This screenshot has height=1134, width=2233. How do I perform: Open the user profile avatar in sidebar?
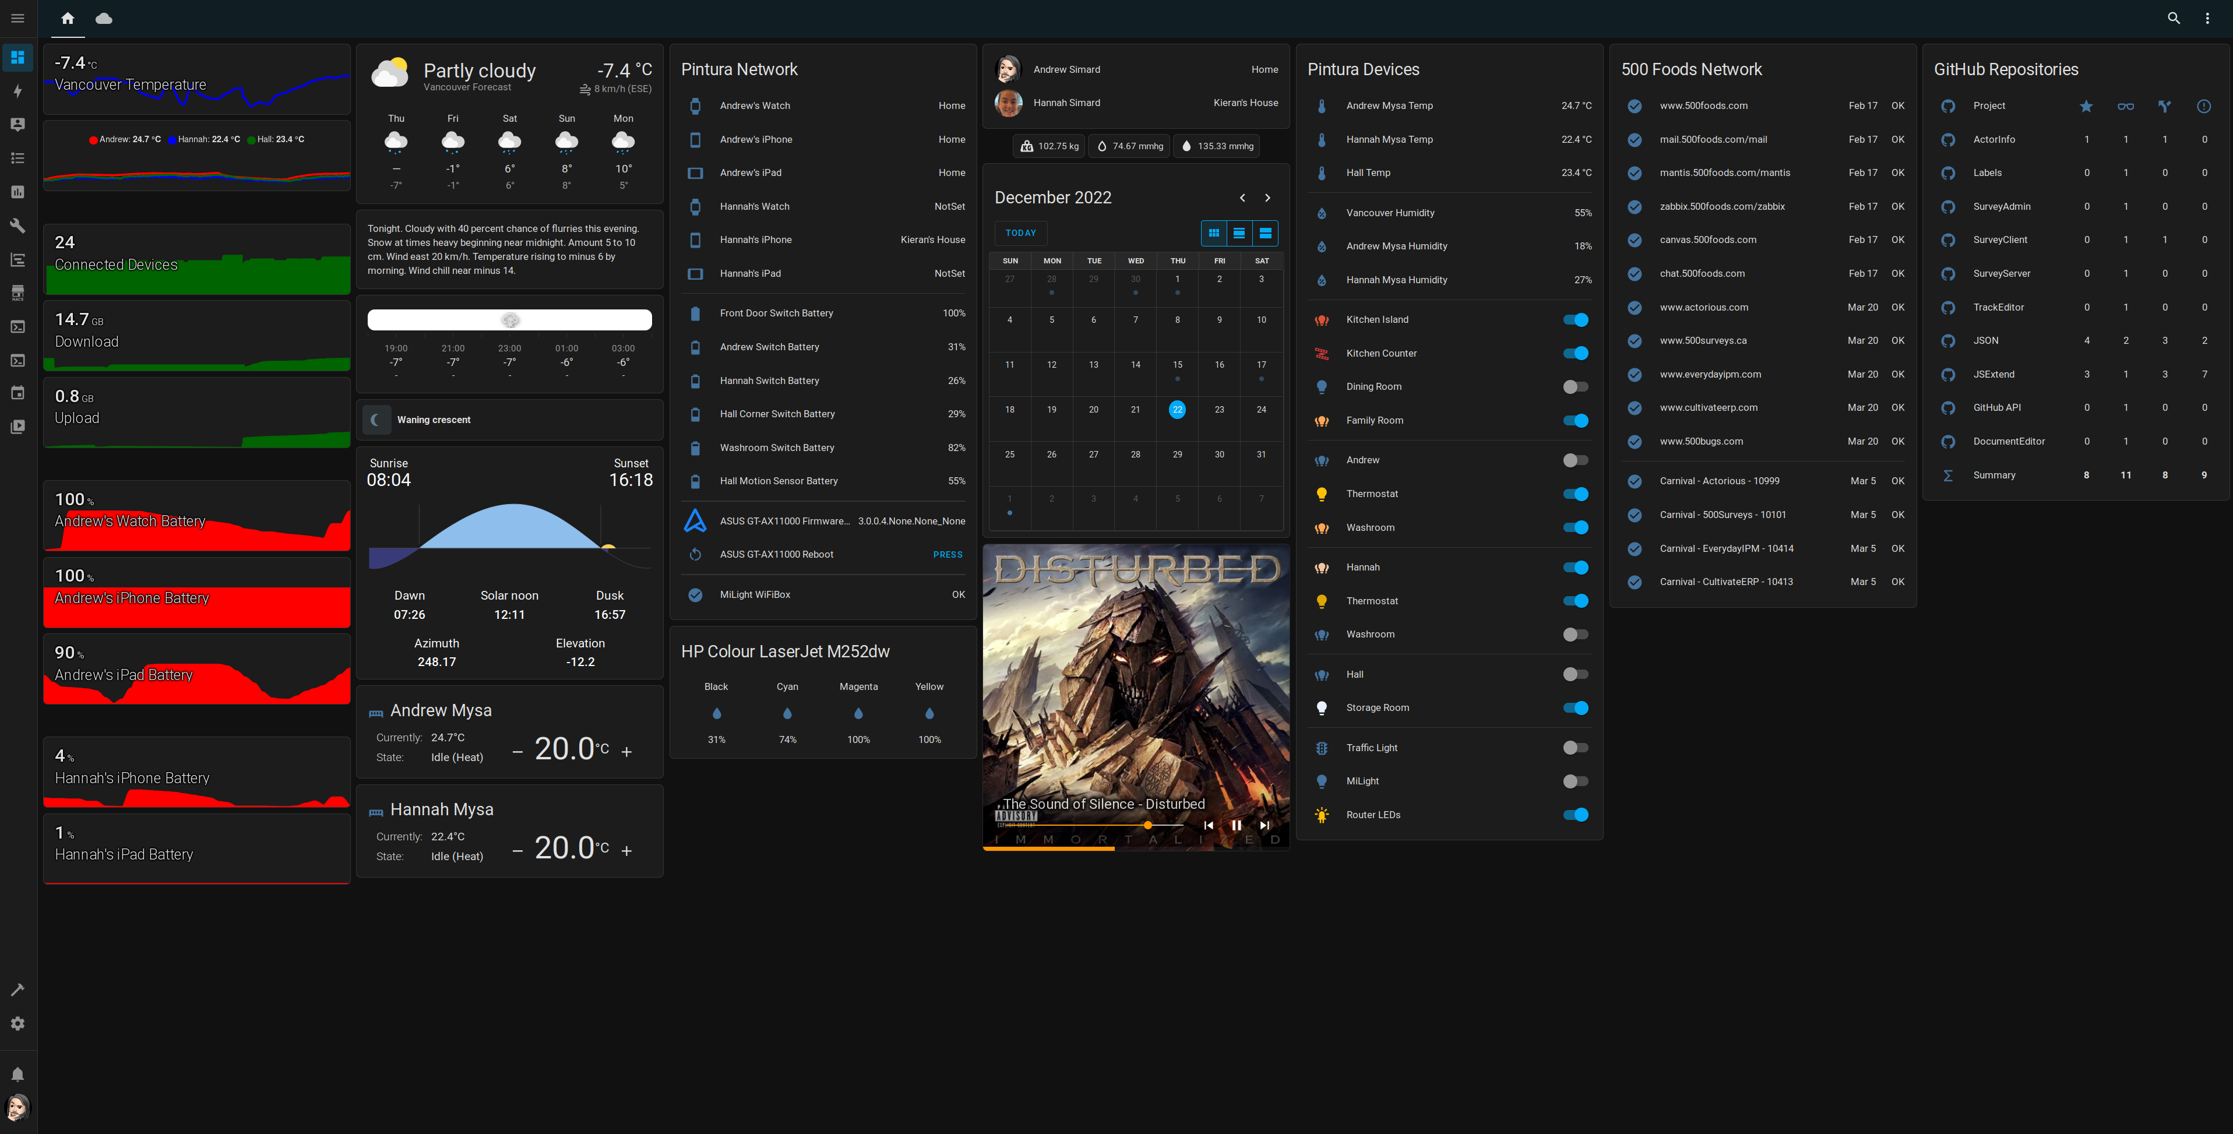click(x=17, y=1107)
